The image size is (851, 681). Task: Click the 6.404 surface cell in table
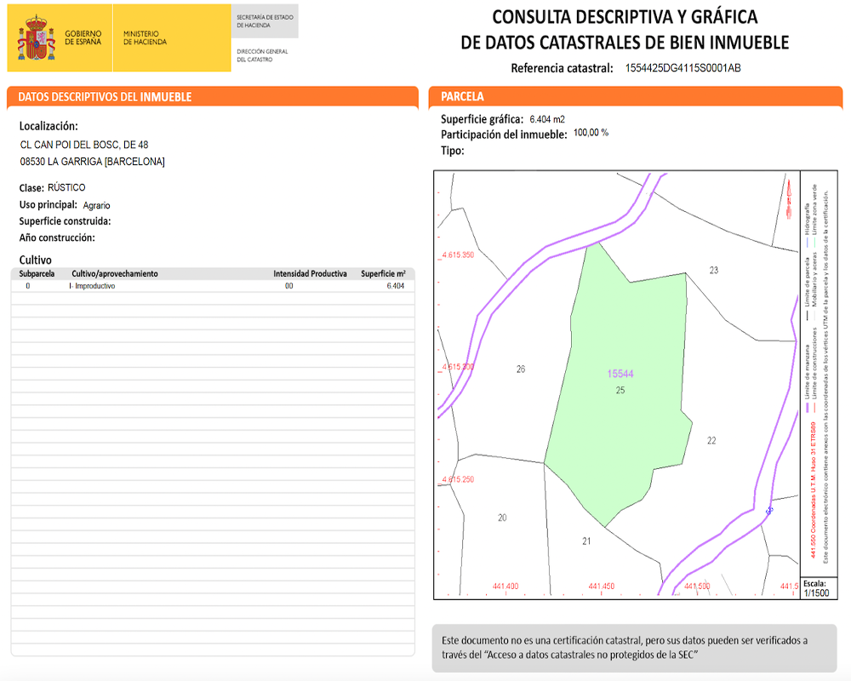click(x=395, y=286)
